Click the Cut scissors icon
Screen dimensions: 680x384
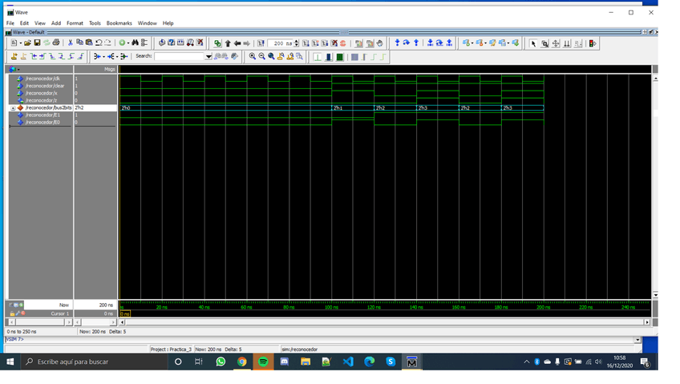pos(71,42)
